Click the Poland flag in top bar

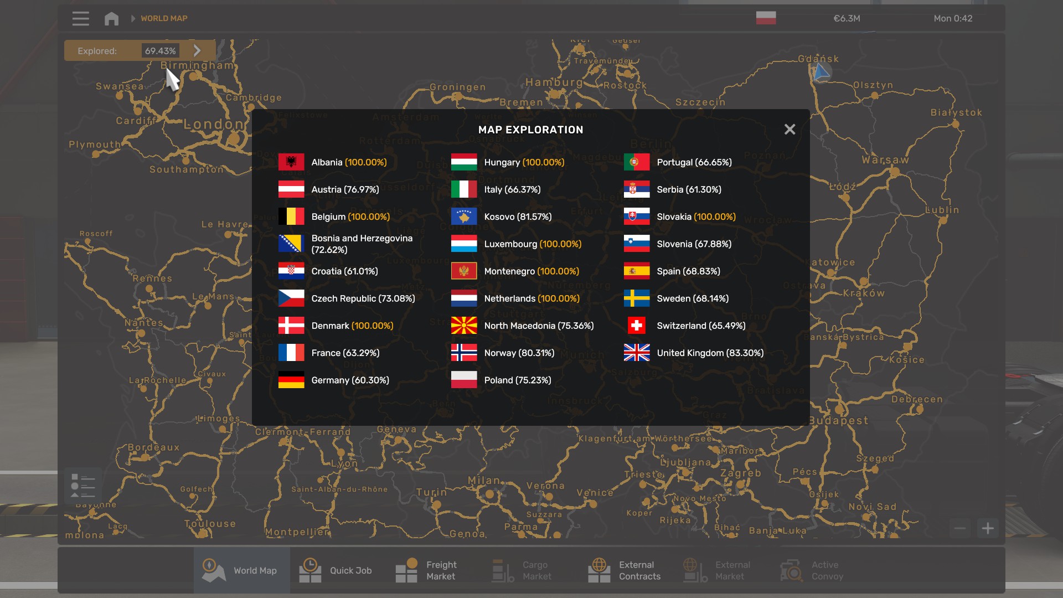click(766, 18)
